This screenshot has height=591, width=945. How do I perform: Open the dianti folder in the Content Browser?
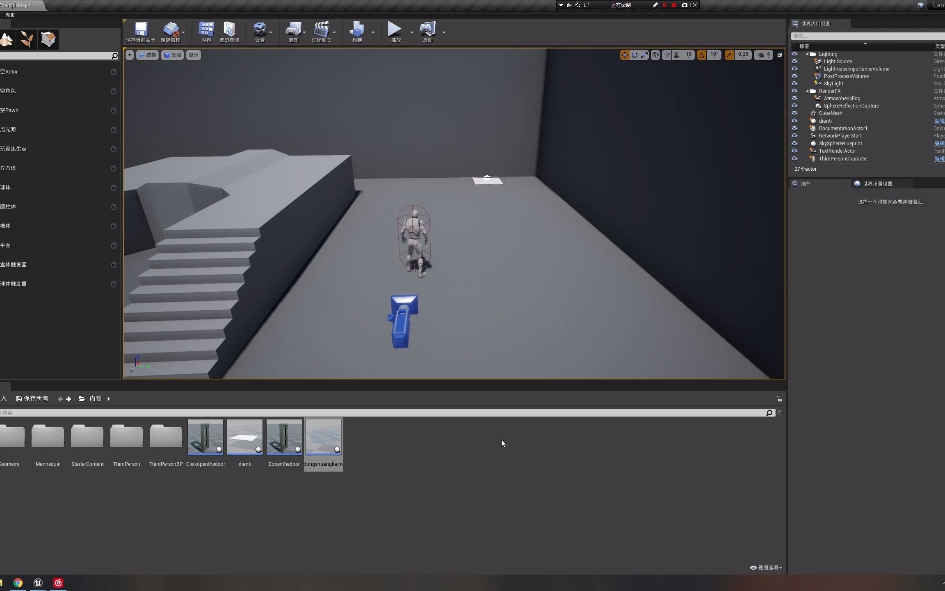point(244,437)
